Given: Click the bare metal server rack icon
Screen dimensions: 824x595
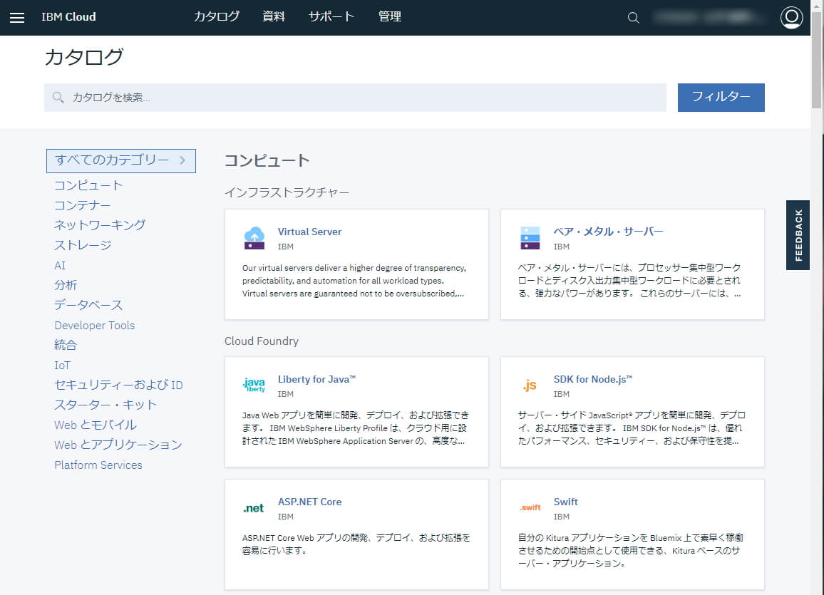Looking at the screenshot, I should tap(530, 238).
